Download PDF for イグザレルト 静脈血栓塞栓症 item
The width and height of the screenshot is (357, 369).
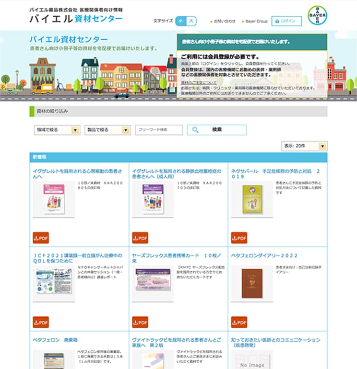tap(140, 238)
